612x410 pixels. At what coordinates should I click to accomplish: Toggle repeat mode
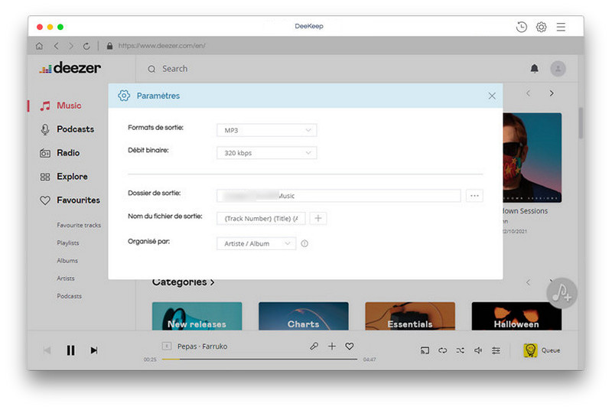(442, 350)
